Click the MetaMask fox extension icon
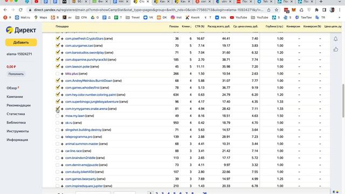This screenshot has height=194, width=345. [x=294, y=10]
